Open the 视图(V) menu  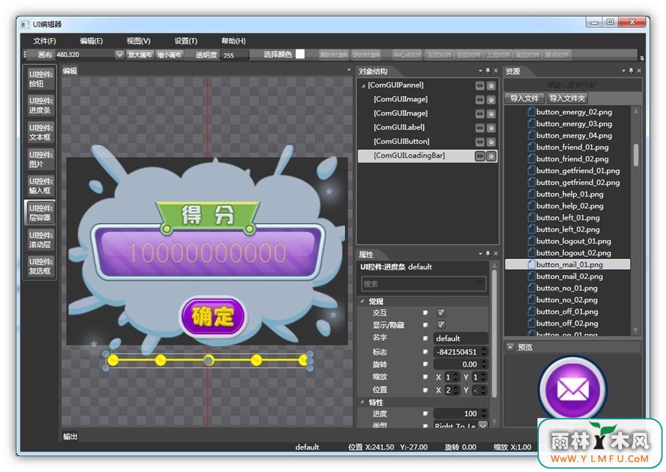click(139, 41)
